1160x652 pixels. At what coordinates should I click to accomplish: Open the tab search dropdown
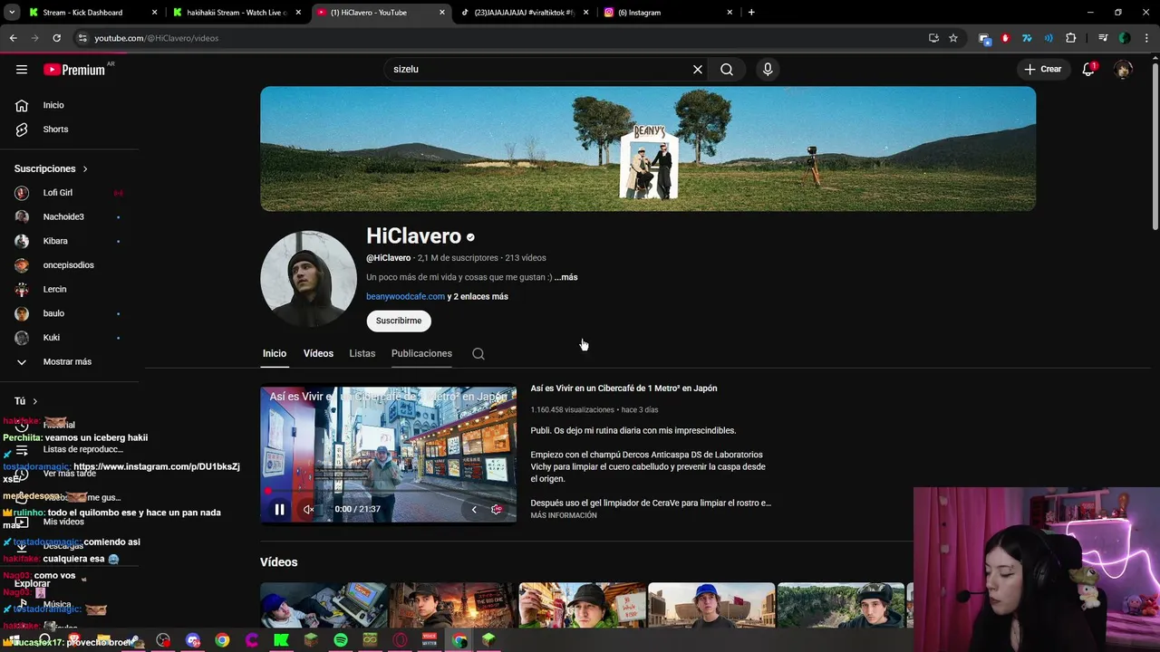pyautogui.click(x=12, y=13)
